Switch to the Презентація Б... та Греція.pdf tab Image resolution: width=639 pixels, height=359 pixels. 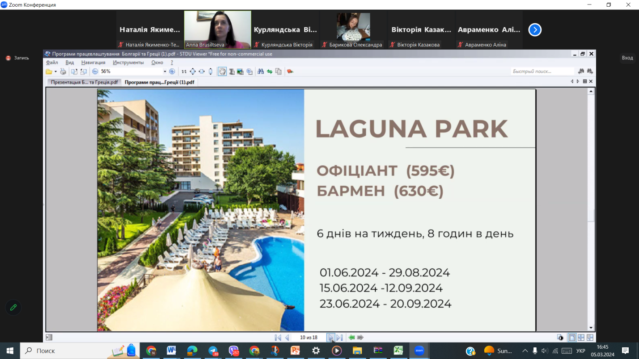pos(84,82)
